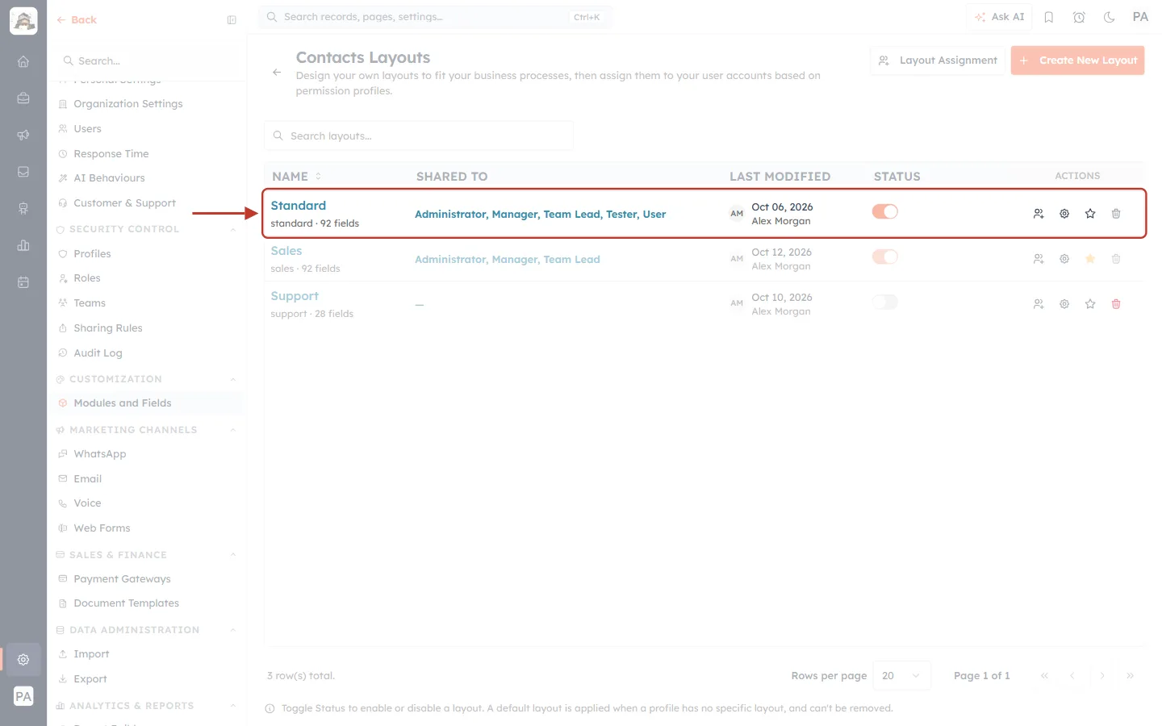Toggle the Sales layout status switch
1162x726 pixels.
(x=885, y=257)
